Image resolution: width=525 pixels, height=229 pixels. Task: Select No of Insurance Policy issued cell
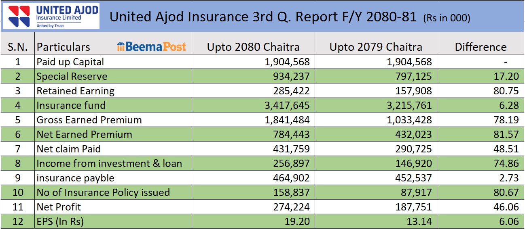[103, 193]
